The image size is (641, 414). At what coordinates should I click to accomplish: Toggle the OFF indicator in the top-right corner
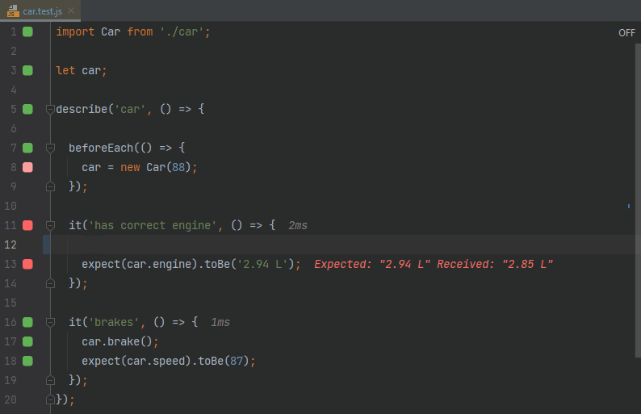tap(626, 32)
